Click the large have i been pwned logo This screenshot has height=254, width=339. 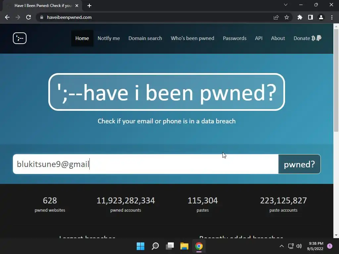(167, 92)
